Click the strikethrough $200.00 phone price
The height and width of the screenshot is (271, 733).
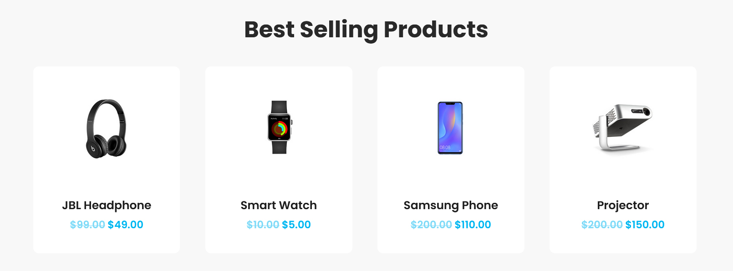[431, 225]
